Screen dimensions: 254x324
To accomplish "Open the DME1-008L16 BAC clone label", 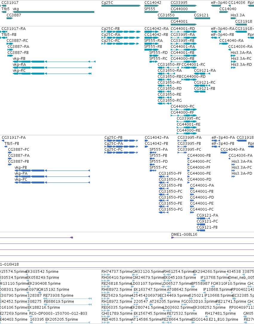I will click(184, 235).
